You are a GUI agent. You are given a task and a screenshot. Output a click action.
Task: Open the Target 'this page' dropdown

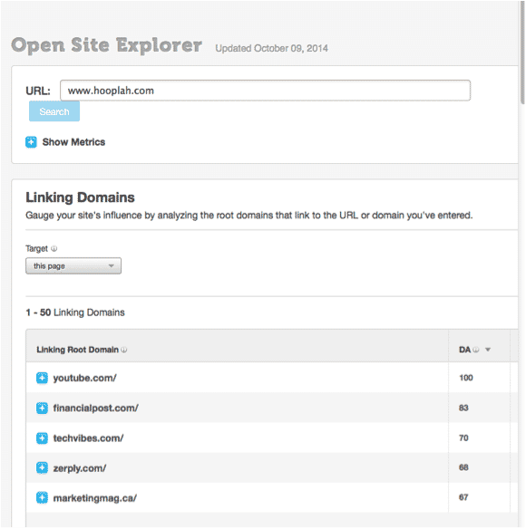pos(73,265)
